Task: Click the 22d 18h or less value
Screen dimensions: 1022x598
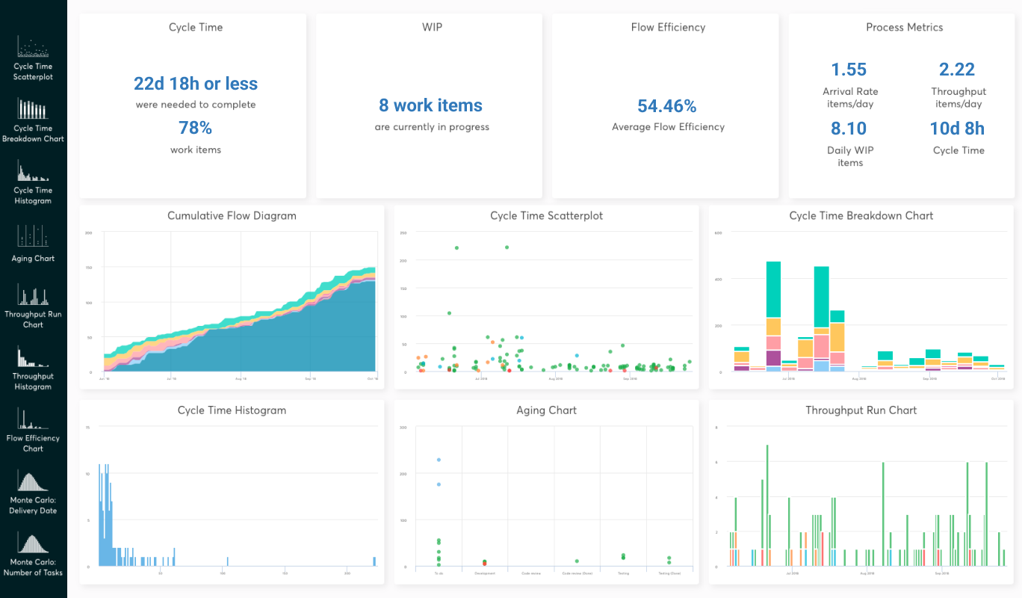Action: pos(196,84)
